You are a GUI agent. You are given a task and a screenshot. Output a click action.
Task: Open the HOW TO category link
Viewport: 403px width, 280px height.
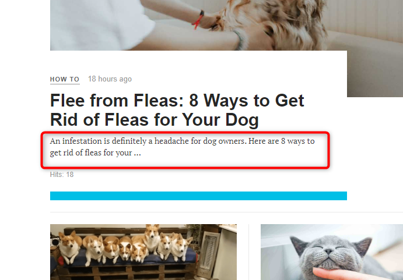(65, 79)
